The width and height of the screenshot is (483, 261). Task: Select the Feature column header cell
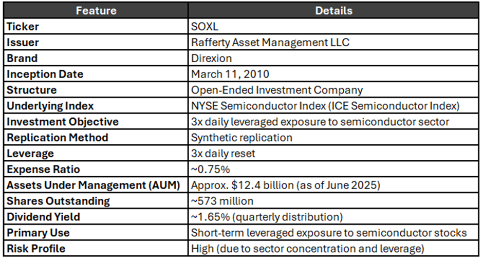tap(96, 10)
